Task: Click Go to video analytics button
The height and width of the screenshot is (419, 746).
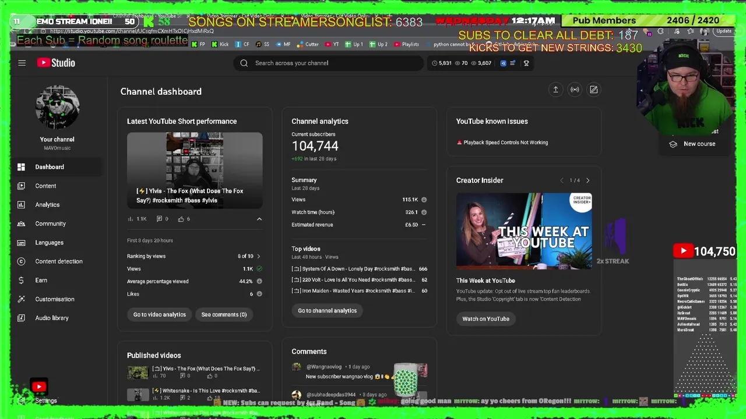Action: 160,314
